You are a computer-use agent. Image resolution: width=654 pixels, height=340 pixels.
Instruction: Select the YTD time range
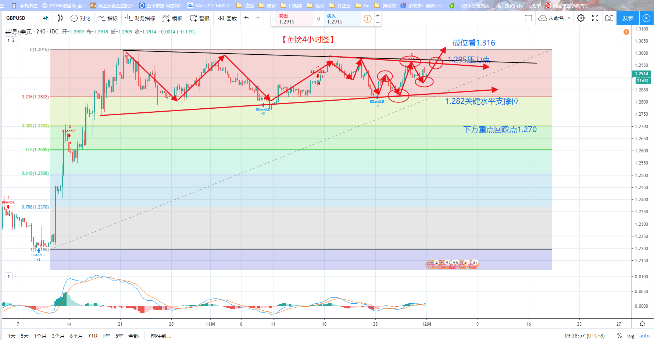93,336
